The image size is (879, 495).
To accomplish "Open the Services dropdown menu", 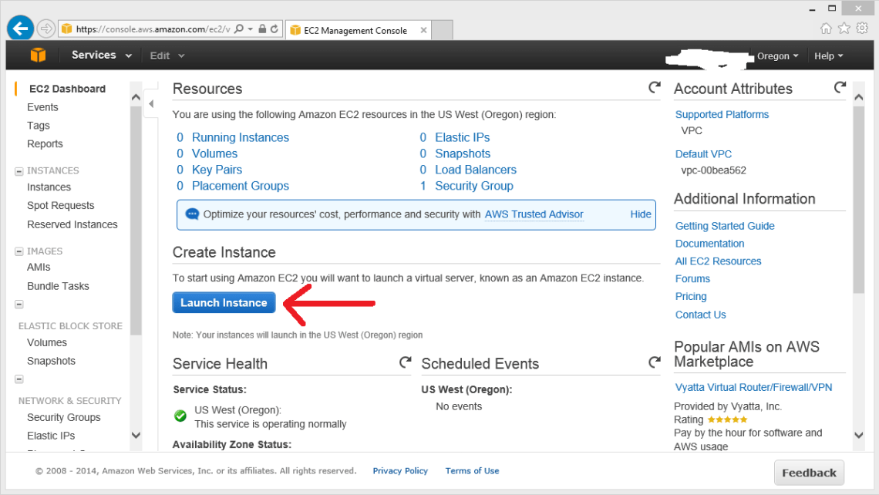I will tap(102, 56).
